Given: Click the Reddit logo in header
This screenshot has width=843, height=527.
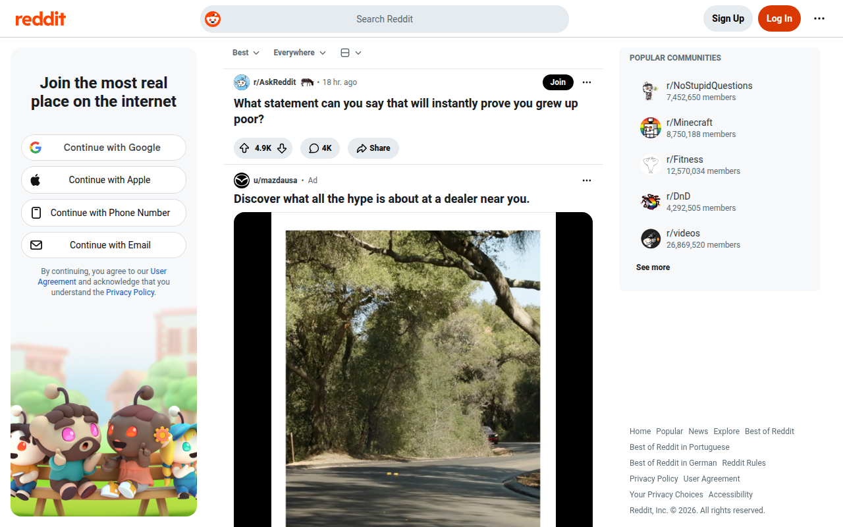Looking at the screenshot, I should 41,18.
